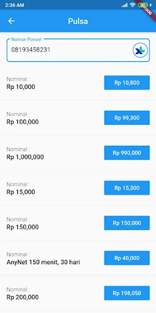
Task: Click the Rp 198,050 price button
Action: (127, 293)
